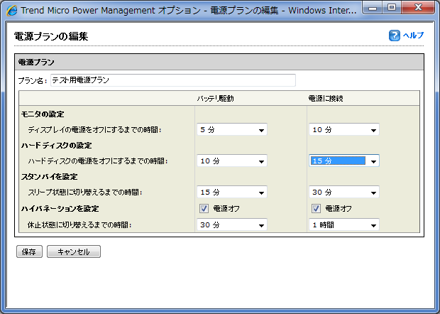Toggle 電源オフ checkbox under バッテリ駆動 column

[x=204, y=209]
